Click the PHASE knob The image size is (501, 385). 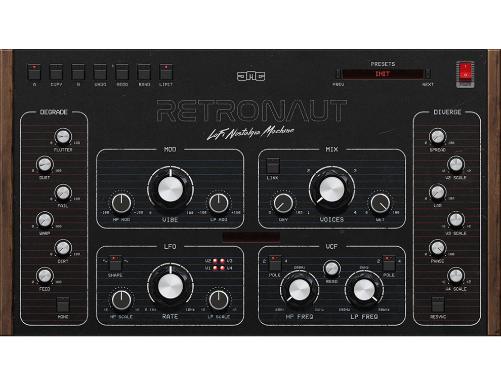coord(437,248)
